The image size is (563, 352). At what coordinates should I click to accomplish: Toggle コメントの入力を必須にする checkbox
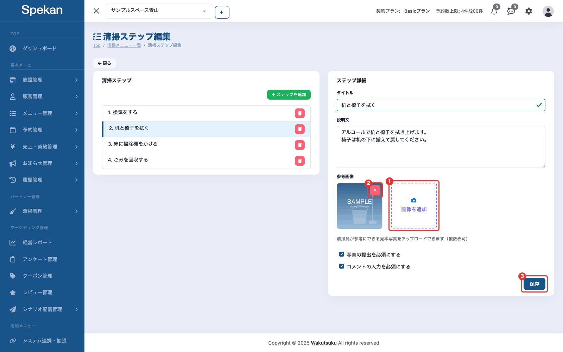[x=341, y=266]
